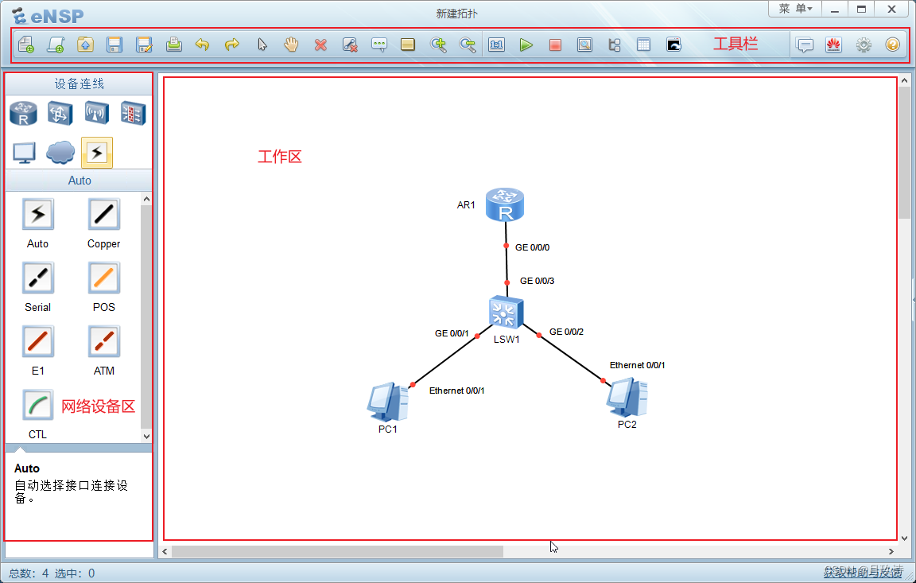This screenshot has height=583, width=916.
Task: Click the GE 0/0/3 interface label
Action: point(537,281)
